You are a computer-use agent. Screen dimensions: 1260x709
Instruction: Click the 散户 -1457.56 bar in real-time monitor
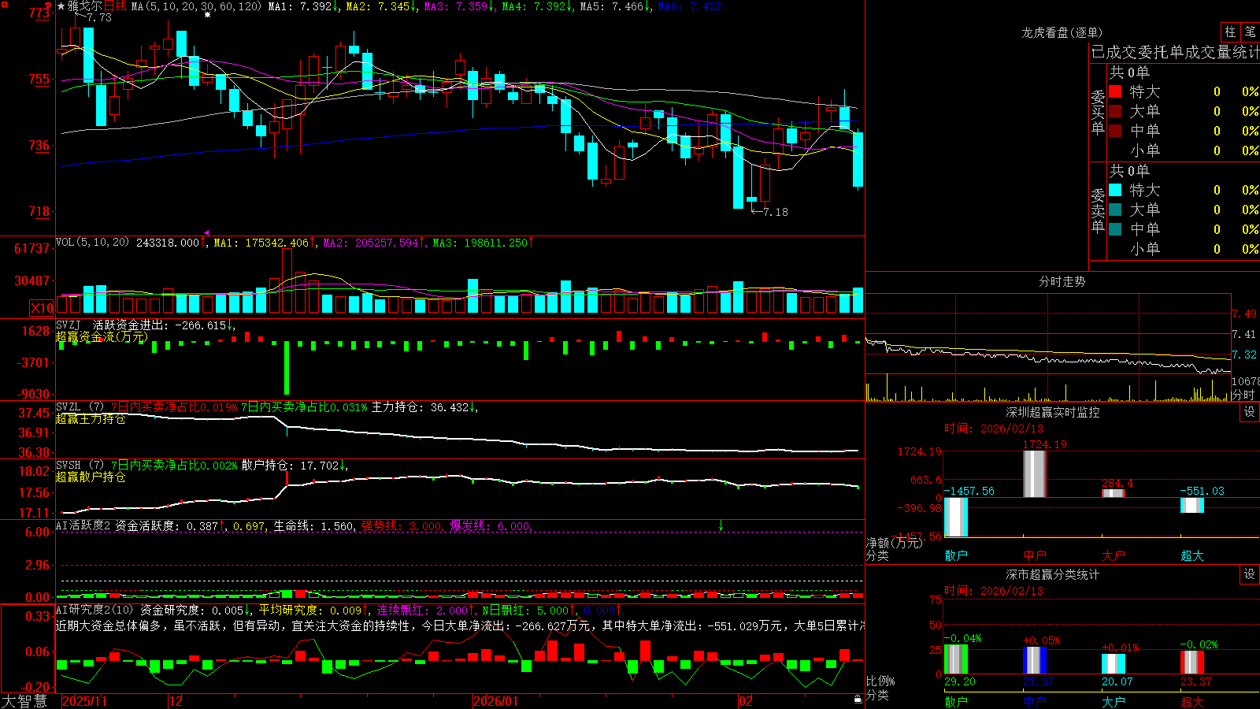click(x=956, y=517)
